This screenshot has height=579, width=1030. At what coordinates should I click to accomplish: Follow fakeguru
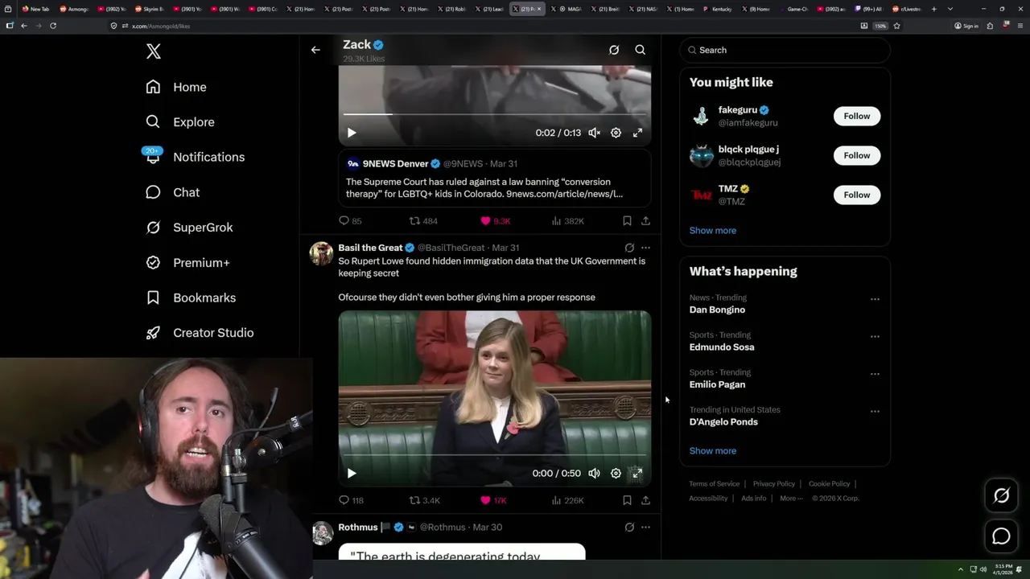point(857,116)
